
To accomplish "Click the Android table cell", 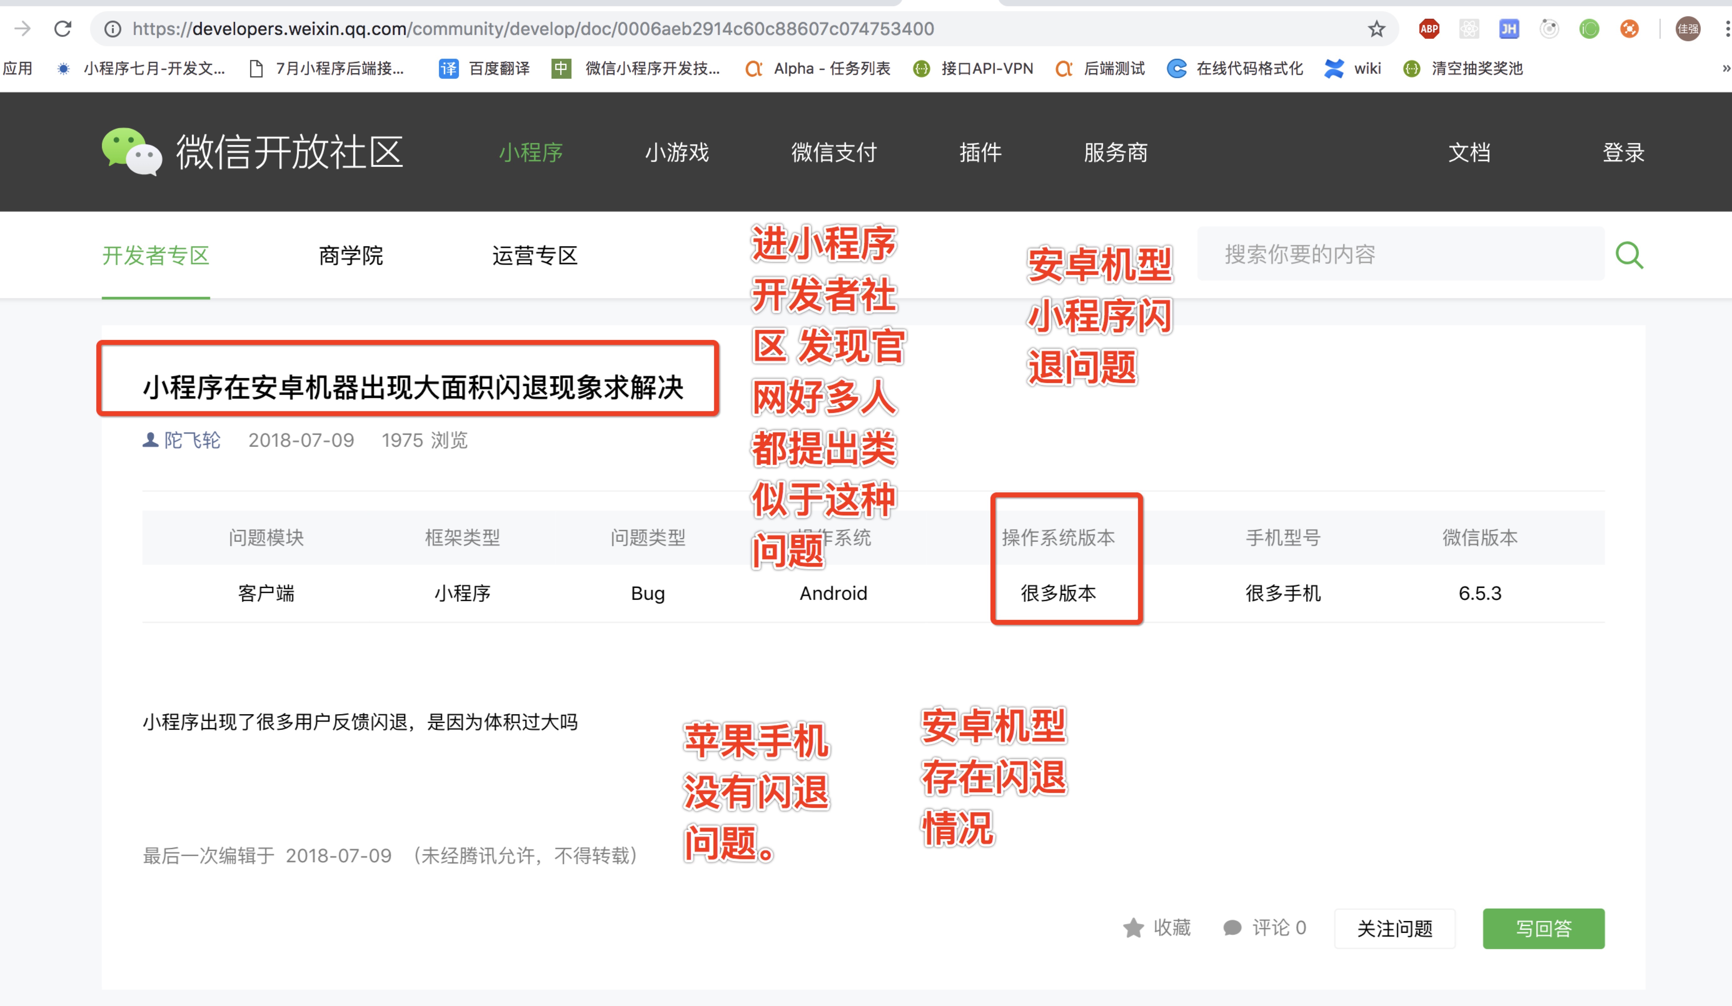I will (833, 593).
